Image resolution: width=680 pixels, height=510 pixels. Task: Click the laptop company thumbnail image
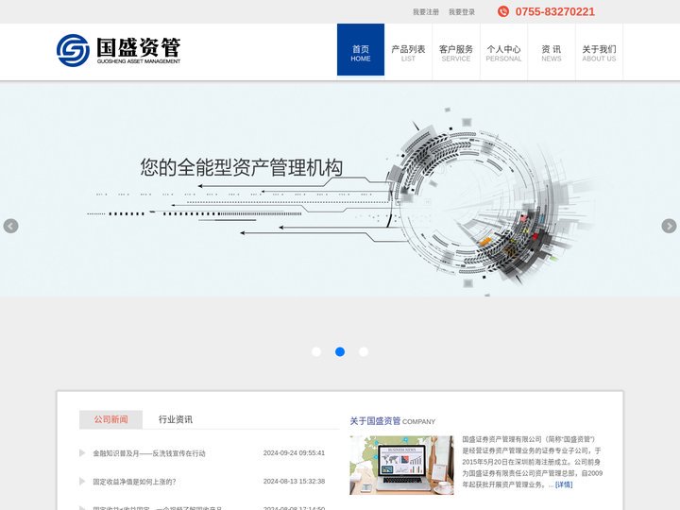401,465
